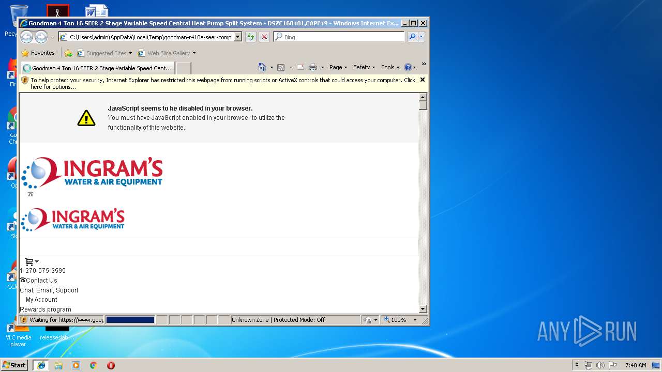Open the Suggested Sites link
Image resolution: width=662 pixels, height=372 pixels.
[x=106, y=53]
